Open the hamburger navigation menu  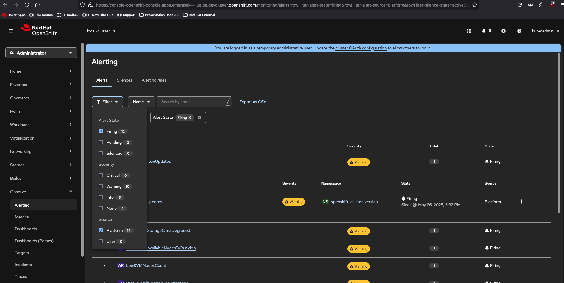(x=11, y=31)
